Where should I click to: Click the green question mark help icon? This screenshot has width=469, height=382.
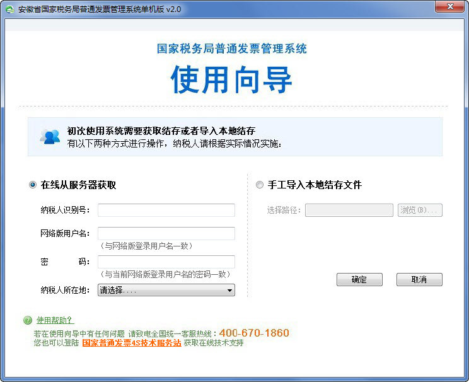pos(28,320)
